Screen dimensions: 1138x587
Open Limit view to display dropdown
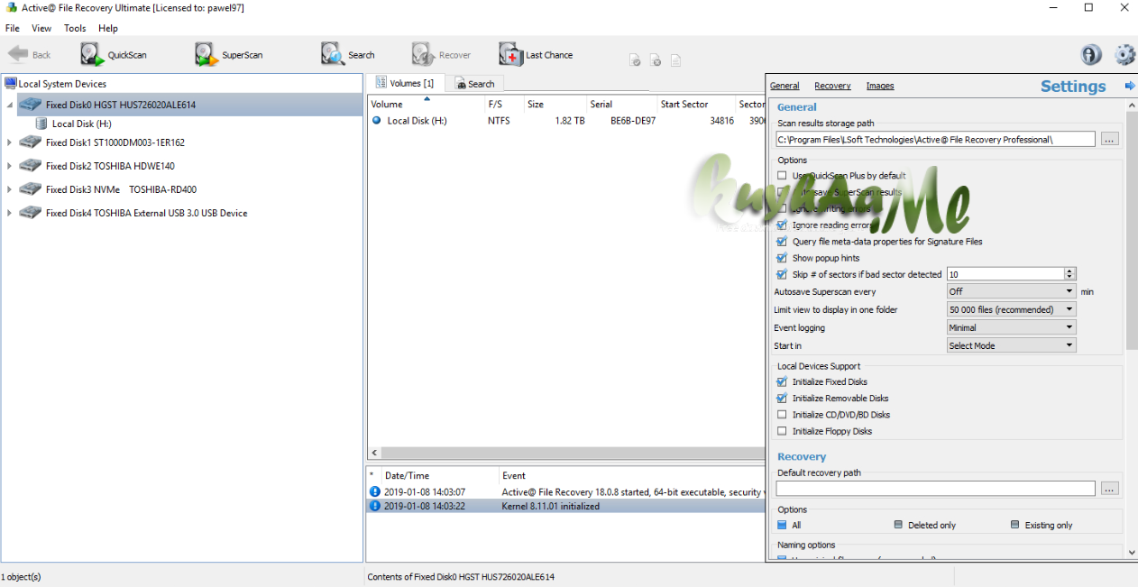click(1011, 309)
